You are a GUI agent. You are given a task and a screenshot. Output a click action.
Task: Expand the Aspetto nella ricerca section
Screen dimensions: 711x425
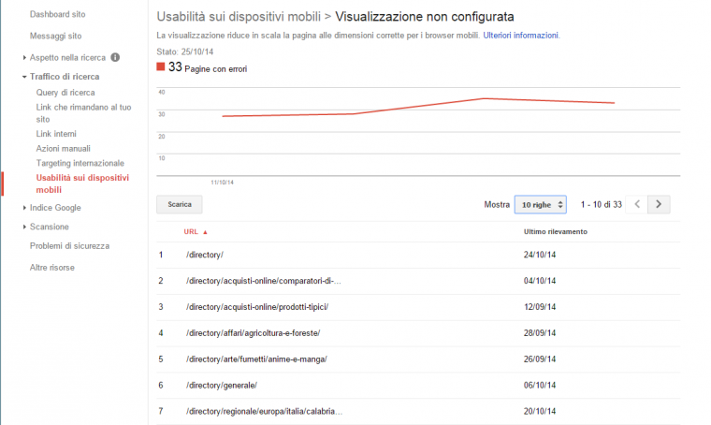24,58
